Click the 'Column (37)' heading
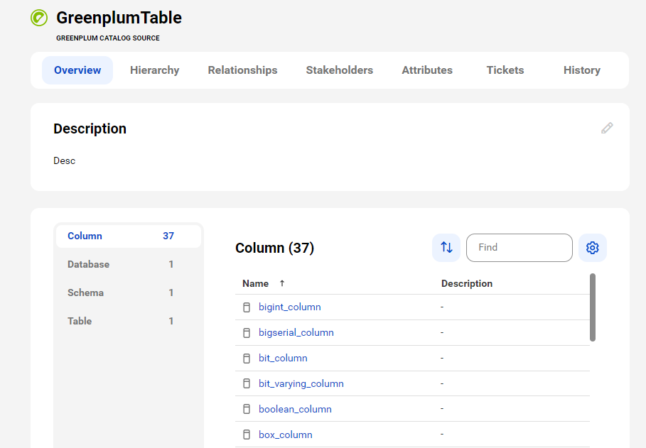Viewport: 646px width, 448px height. (274, 248)
